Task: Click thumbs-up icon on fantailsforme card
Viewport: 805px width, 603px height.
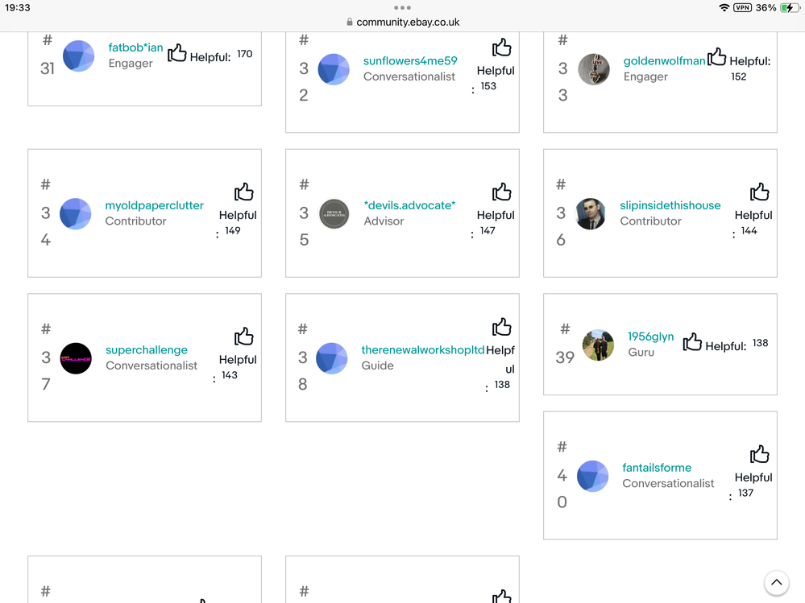Action: (760, 454)
